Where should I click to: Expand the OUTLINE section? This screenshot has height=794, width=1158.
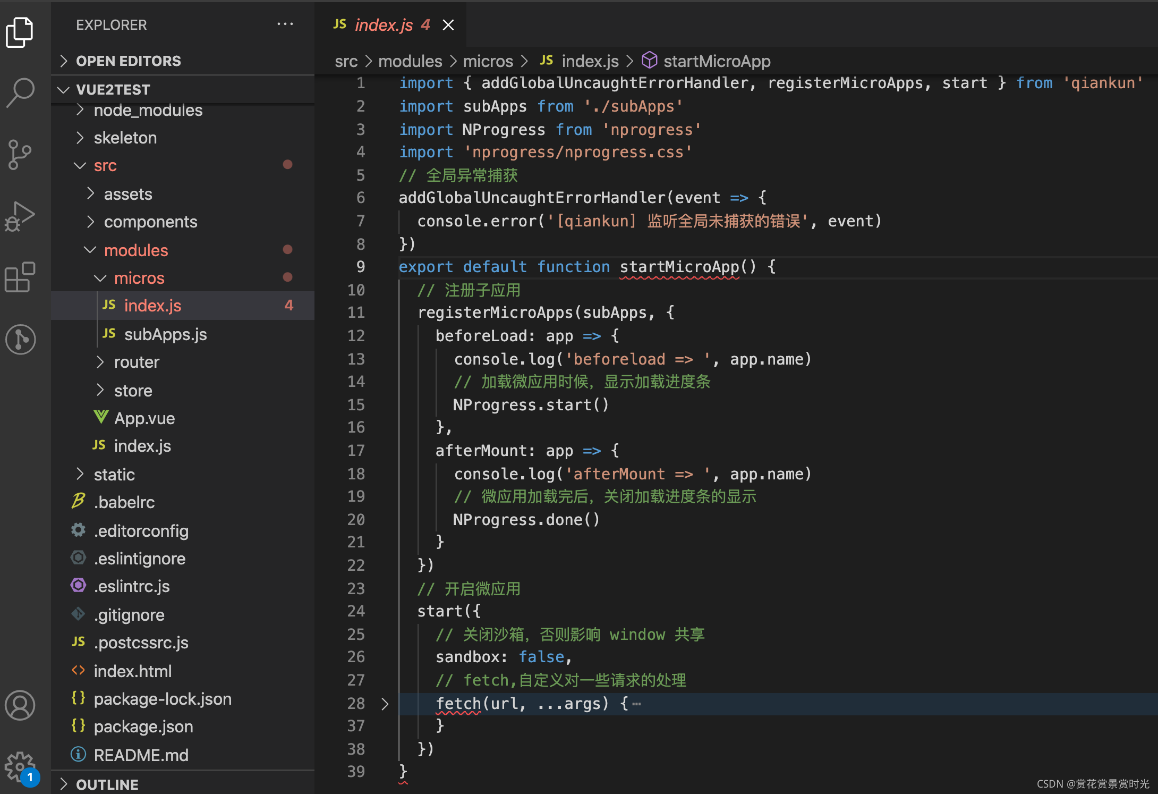click(107, 784)
